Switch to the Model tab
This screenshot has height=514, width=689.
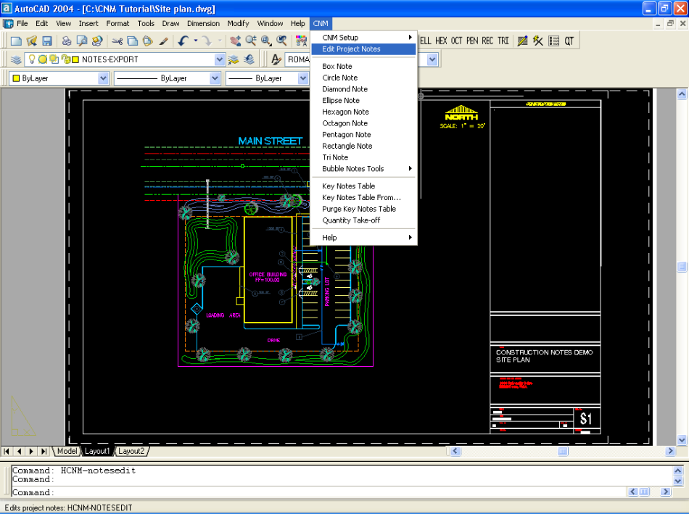pyautogui.click(x=67, y=451)
